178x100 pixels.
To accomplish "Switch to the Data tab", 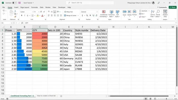I will point(41,7).
